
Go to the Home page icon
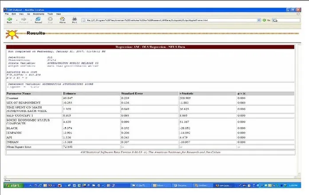coord(63,19)
